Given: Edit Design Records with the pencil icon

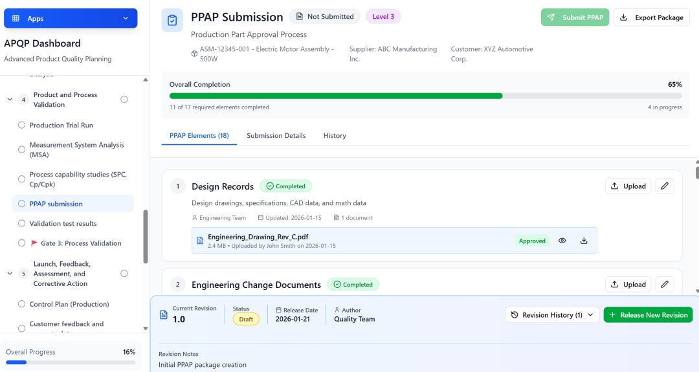Looking at the screenshot, I should 664,186.
